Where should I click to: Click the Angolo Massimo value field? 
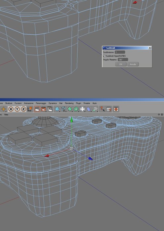click(x=123, y=60)
